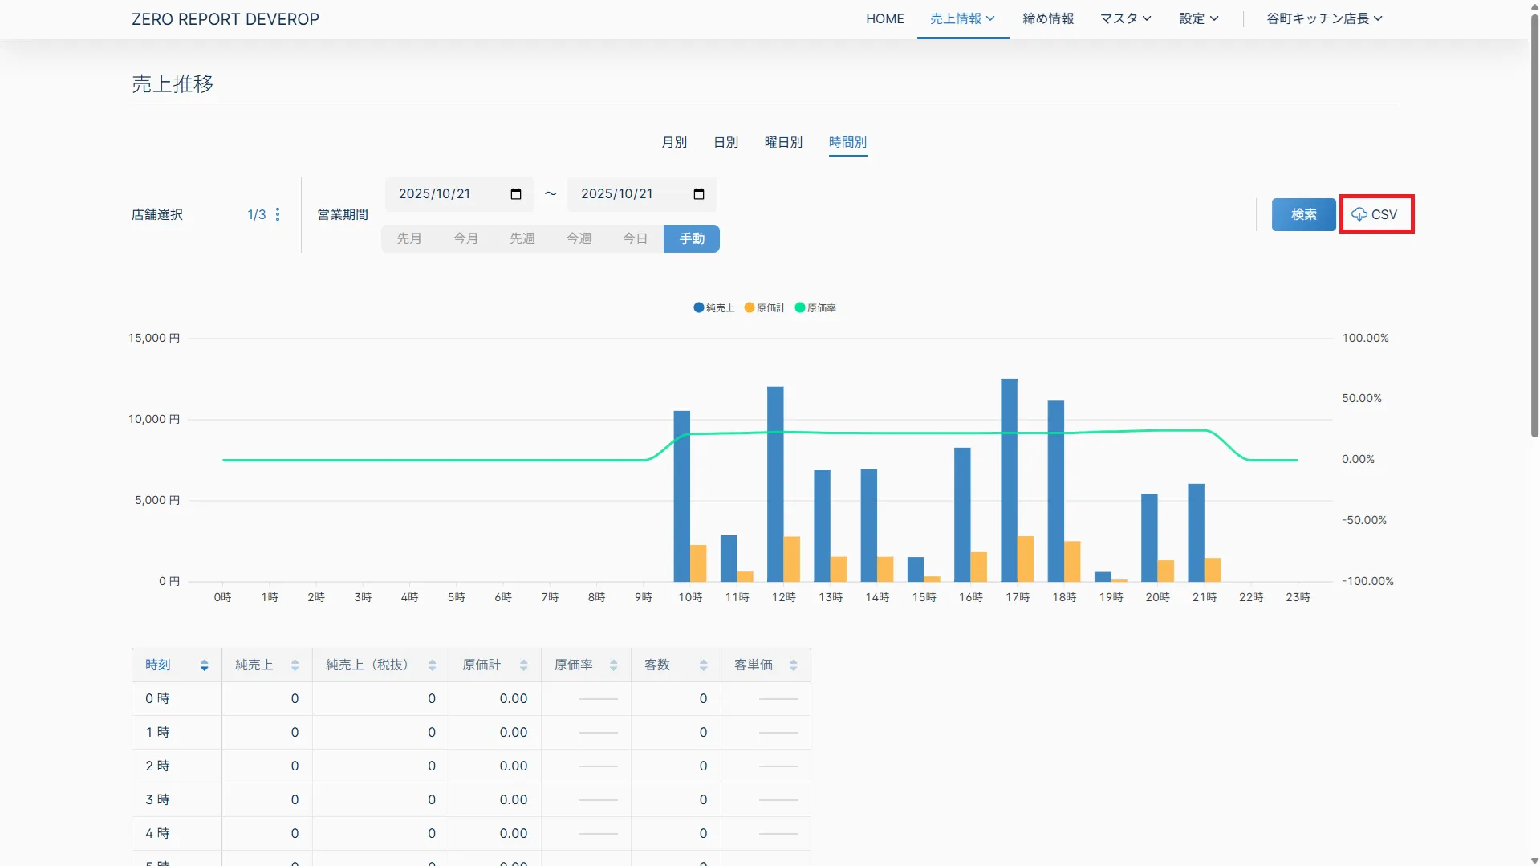Sort table by 客単価 column arrows

pyautogui.click(x=793, y=665)
